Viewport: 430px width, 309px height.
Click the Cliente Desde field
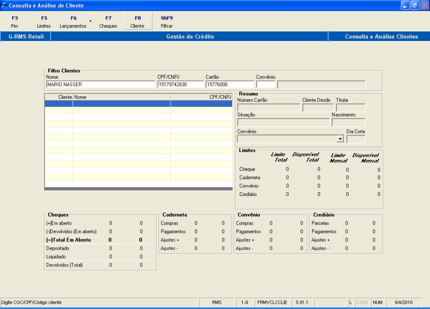coord(318,108)
